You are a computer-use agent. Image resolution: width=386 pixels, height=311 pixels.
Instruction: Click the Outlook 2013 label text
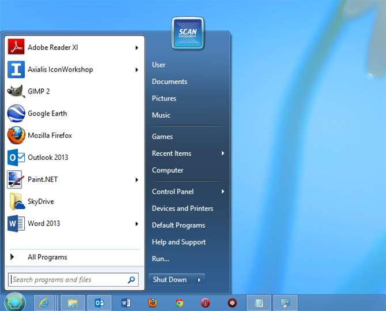click(48, 158)
